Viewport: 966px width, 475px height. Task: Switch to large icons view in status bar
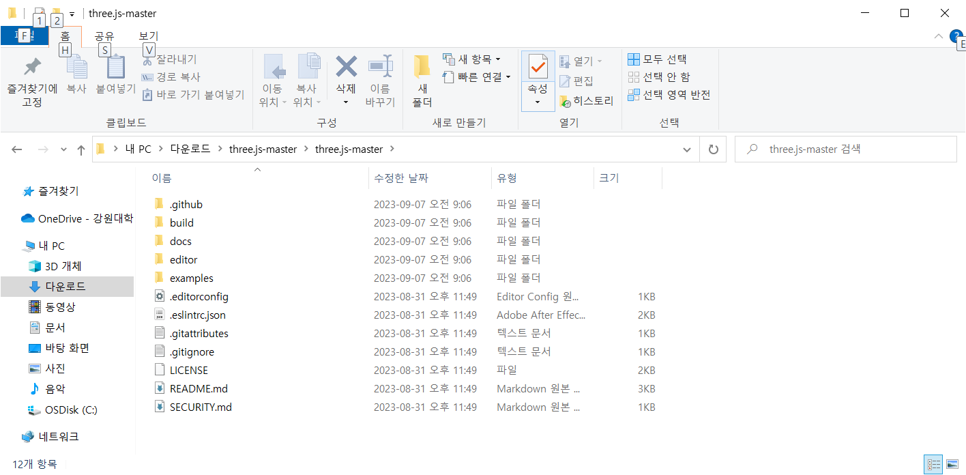[x=952, y=464]
